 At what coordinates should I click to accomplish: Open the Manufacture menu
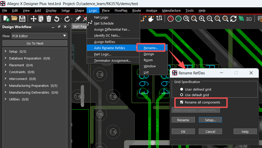pyautogui.click(x=171, y=11)
